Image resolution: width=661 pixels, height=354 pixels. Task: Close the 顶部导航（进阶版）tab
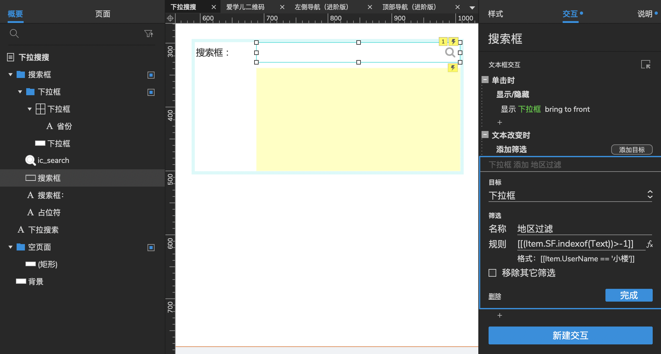[458, 7]
